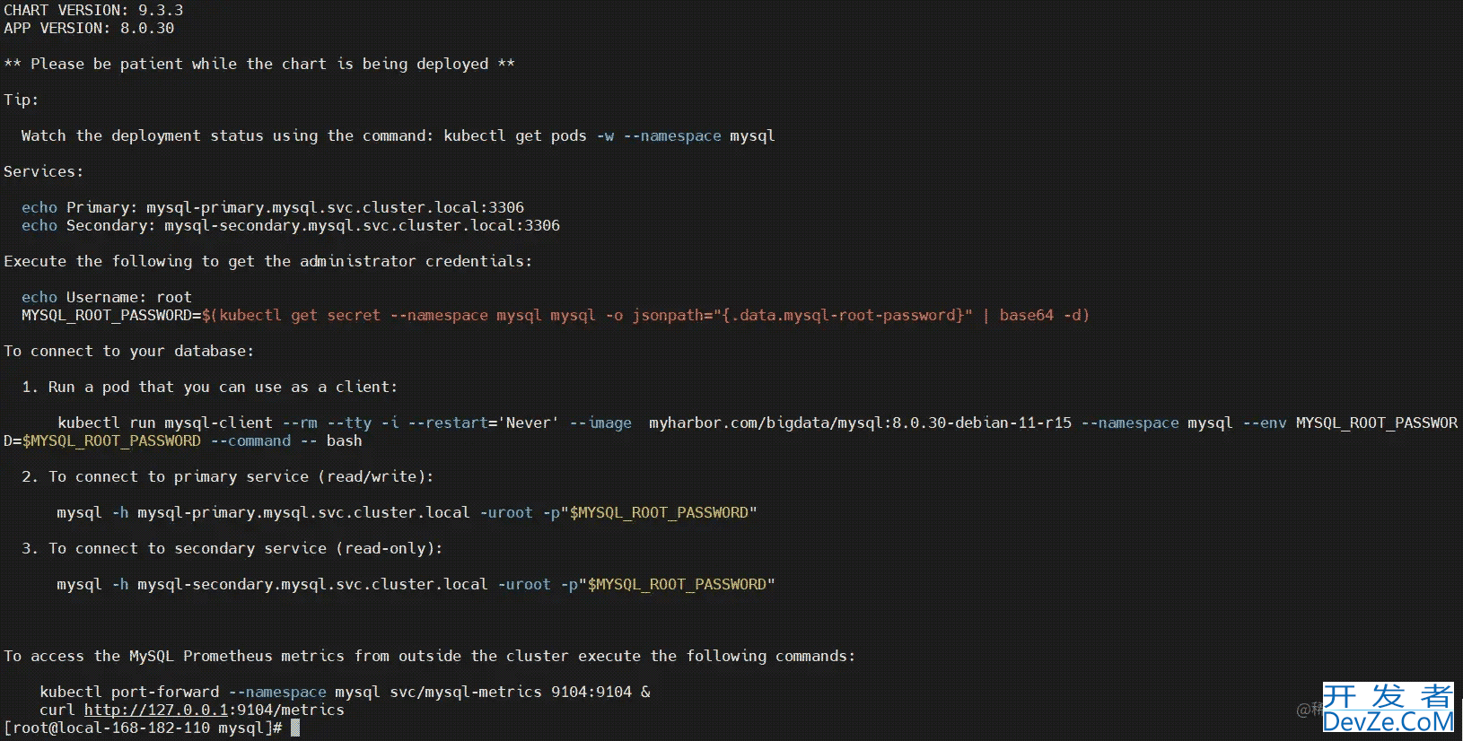The width and height of the screenshot is (1463, 741).
Task: Click the 'Tip:' heading line
Action: (x=22, y=100)
